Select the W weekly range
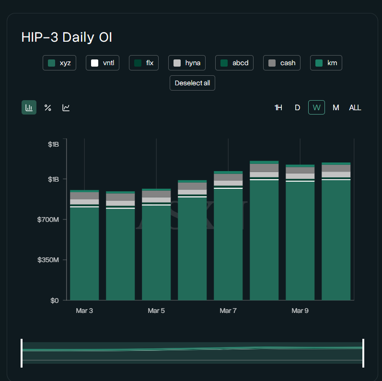The width and height of the screenshot is (382, 381). tap(316, 107)
